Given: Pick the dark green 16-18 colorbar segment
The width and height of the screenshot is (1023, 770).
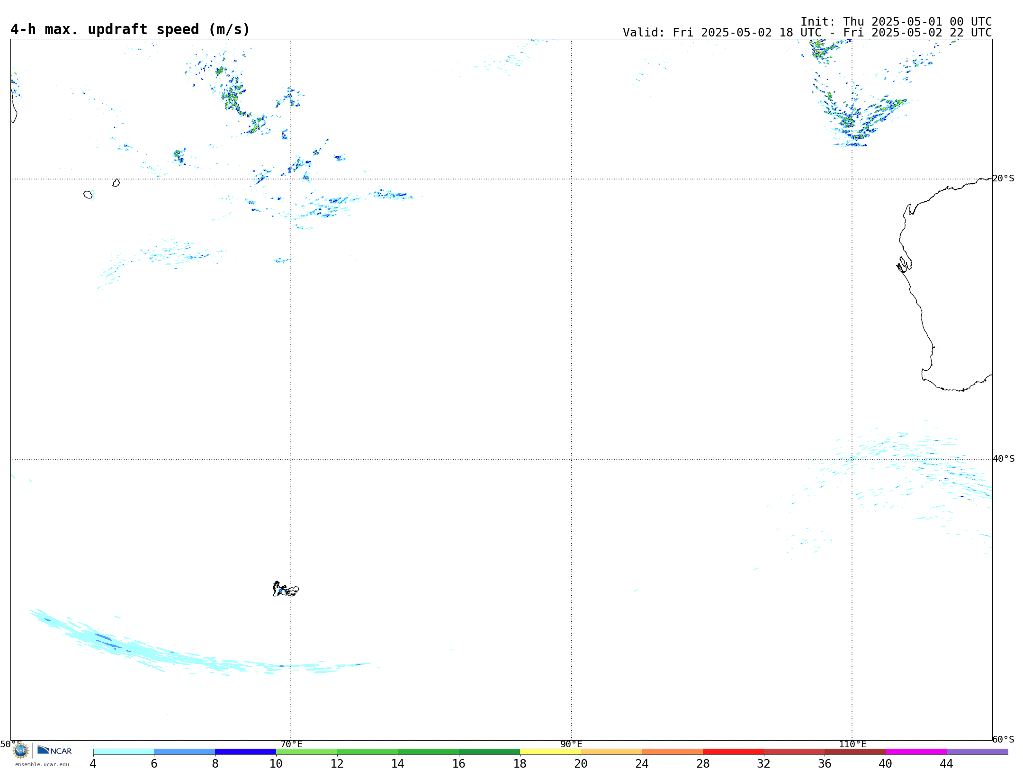Looking at the screenshot, I should point(489,752).
